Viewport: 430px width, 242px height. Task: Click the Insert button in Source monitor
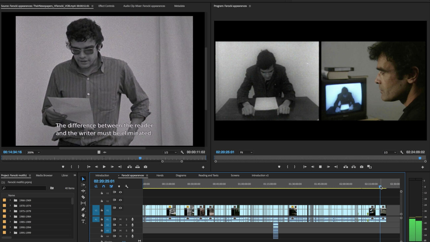(129, 167)
